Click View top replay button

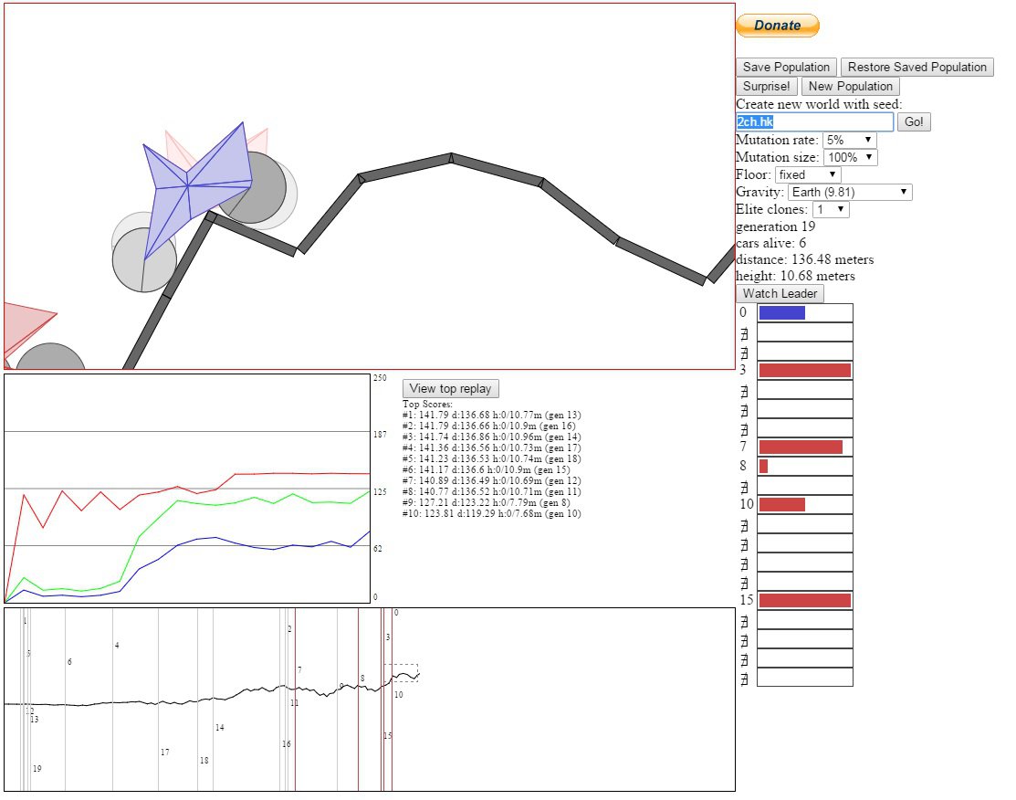450,388
